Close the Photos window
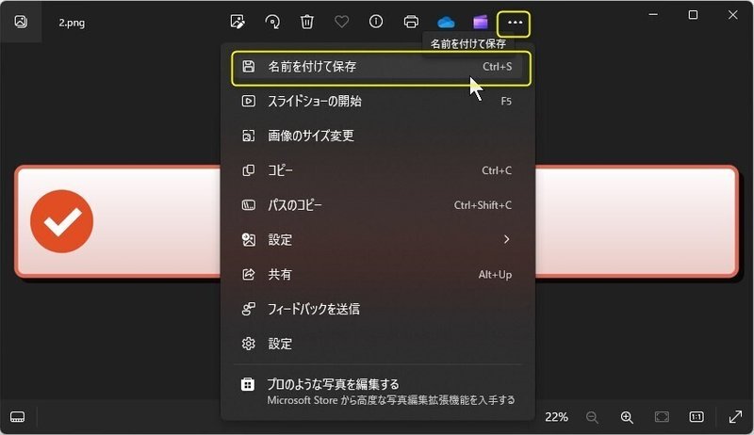This screenshot has width=754, height=435. [733, 15]
